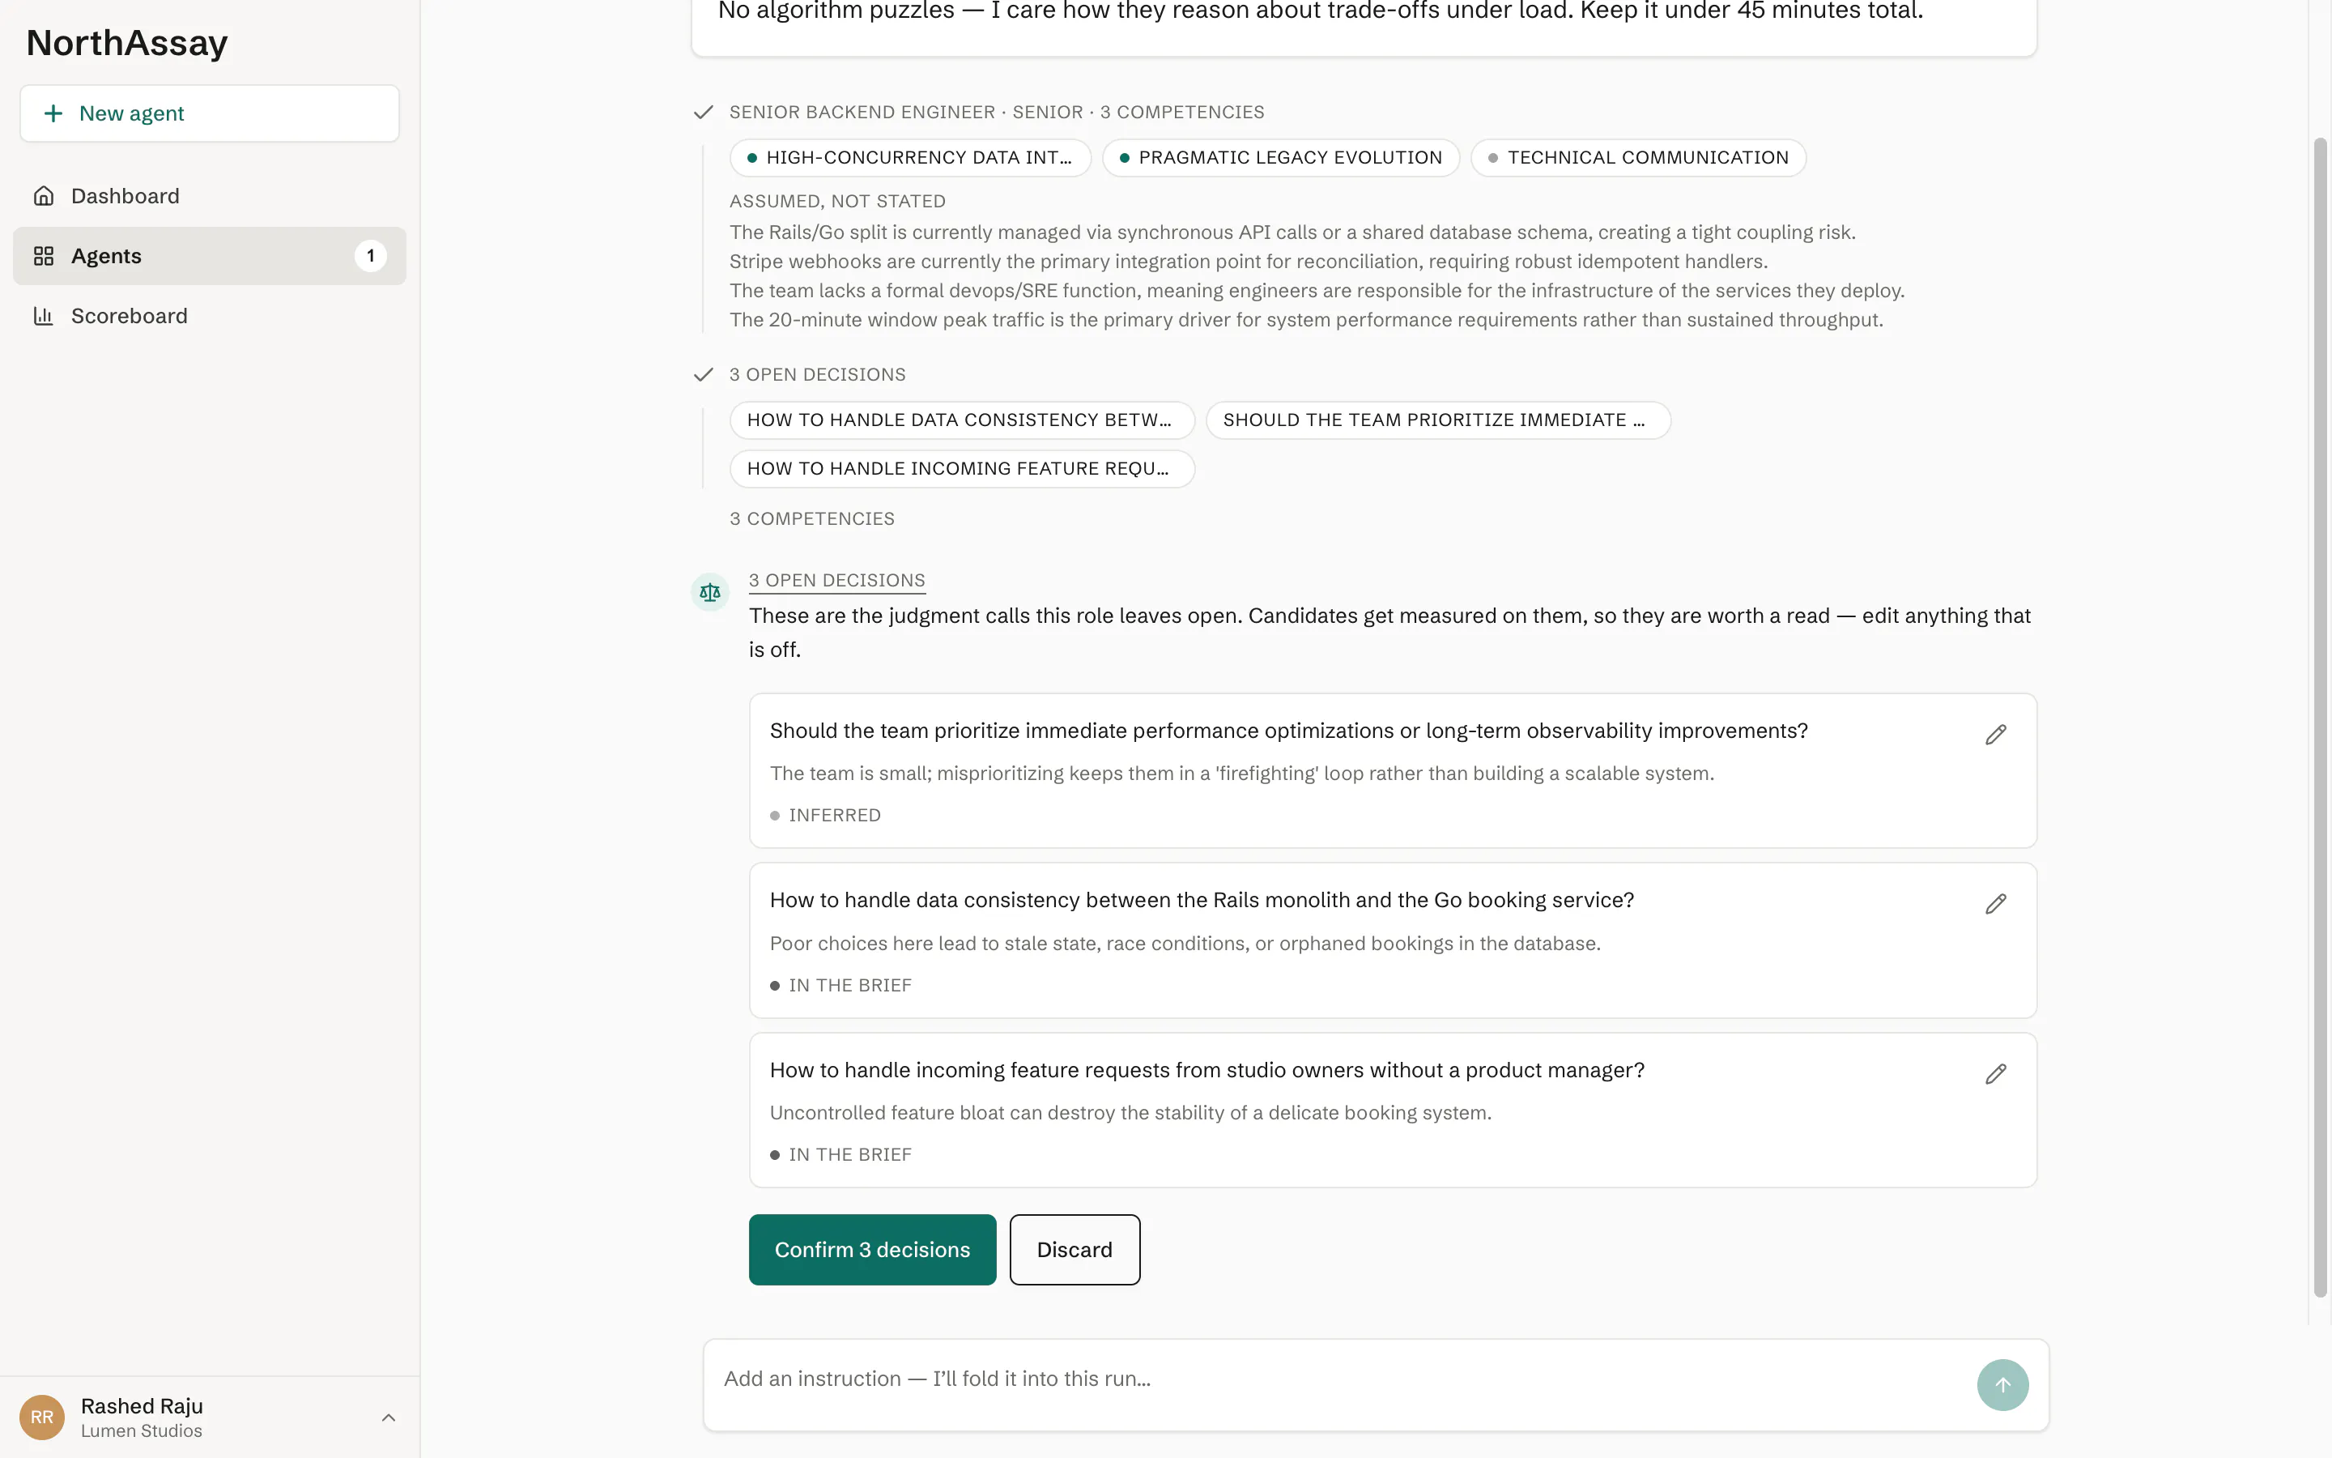Click the Dashboard home icon
The height and width of the screenshot is (1458, 2332).
pos(44,196)
